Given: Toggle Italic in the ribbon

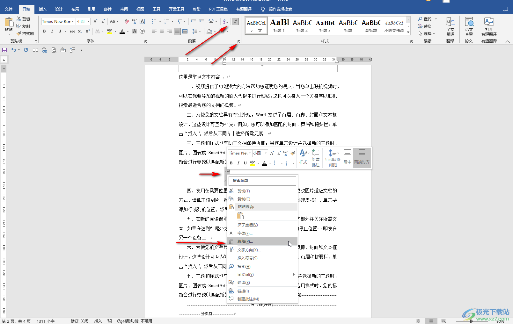Looking at the screenshot, I should click(x=52, y=31).
